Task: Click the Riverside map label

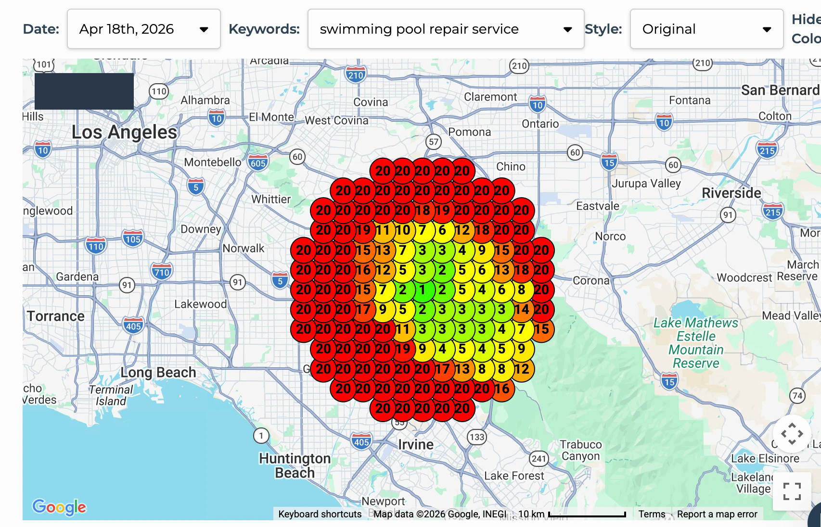Action: [731, 193]
